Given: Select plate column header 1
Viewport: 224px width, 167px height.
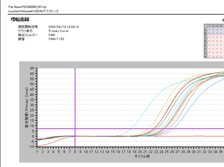Looking at the screenshot, I should [209, 26].
